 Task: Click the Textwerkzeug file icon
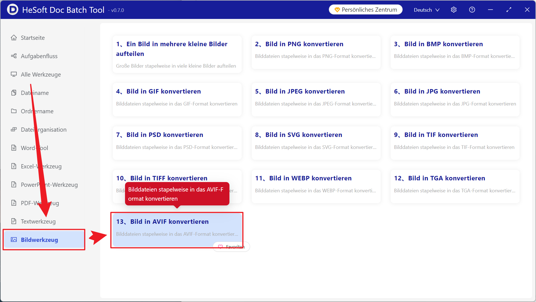(x=14, y=221)
